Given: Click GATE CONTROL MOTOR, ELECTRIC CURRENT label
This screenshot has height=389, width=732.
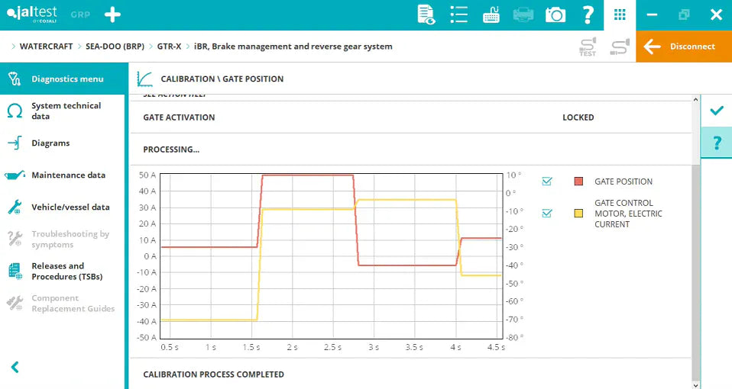Looking at the screenshot, I should coord(628,214).
